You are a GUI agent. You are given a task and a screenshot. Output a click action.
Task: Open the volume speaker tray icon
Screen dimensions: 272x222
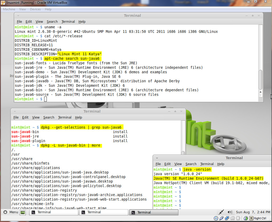230,212
